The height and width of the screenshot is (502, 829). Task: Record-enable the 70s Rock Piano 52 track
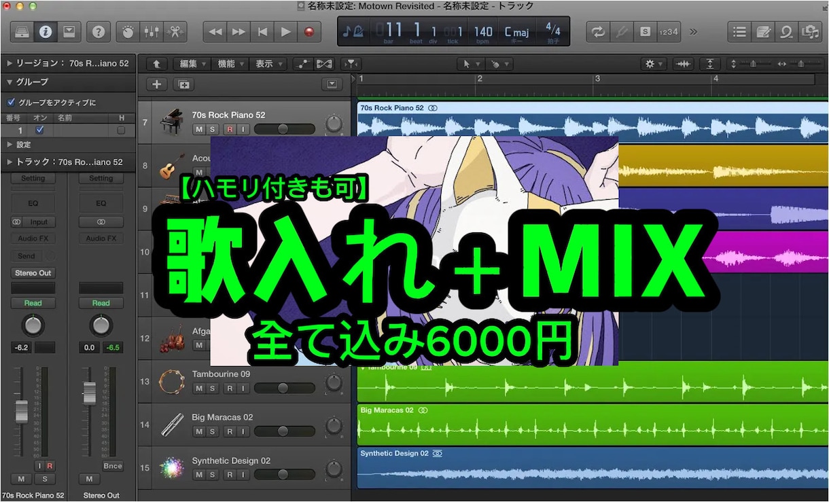coord(230,129)
